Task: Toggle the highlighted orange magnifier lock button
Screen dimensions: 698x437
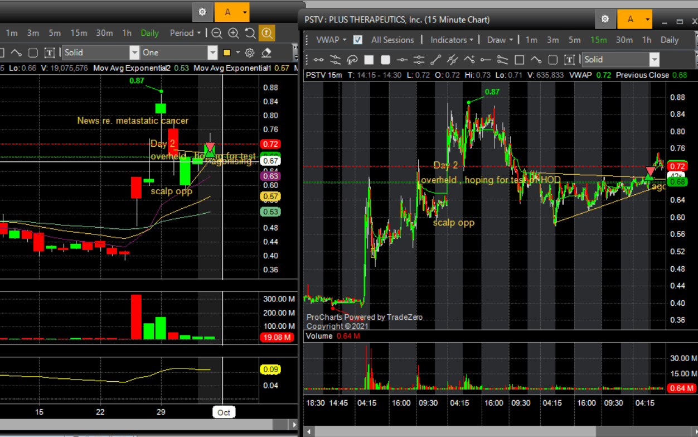Action: point(267,33)
